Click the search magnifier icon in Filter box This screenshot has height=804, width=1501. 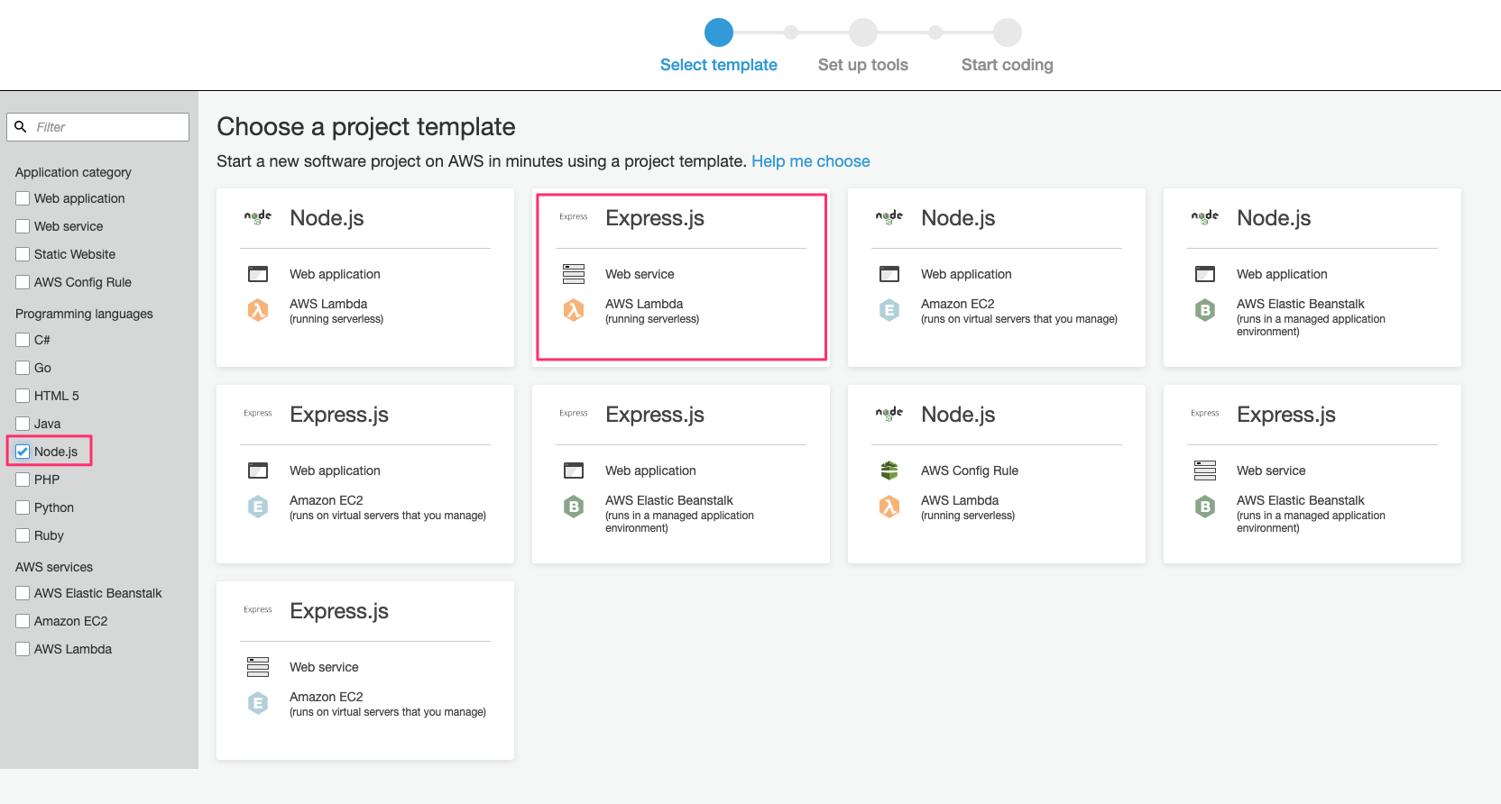tap(21, 127)
